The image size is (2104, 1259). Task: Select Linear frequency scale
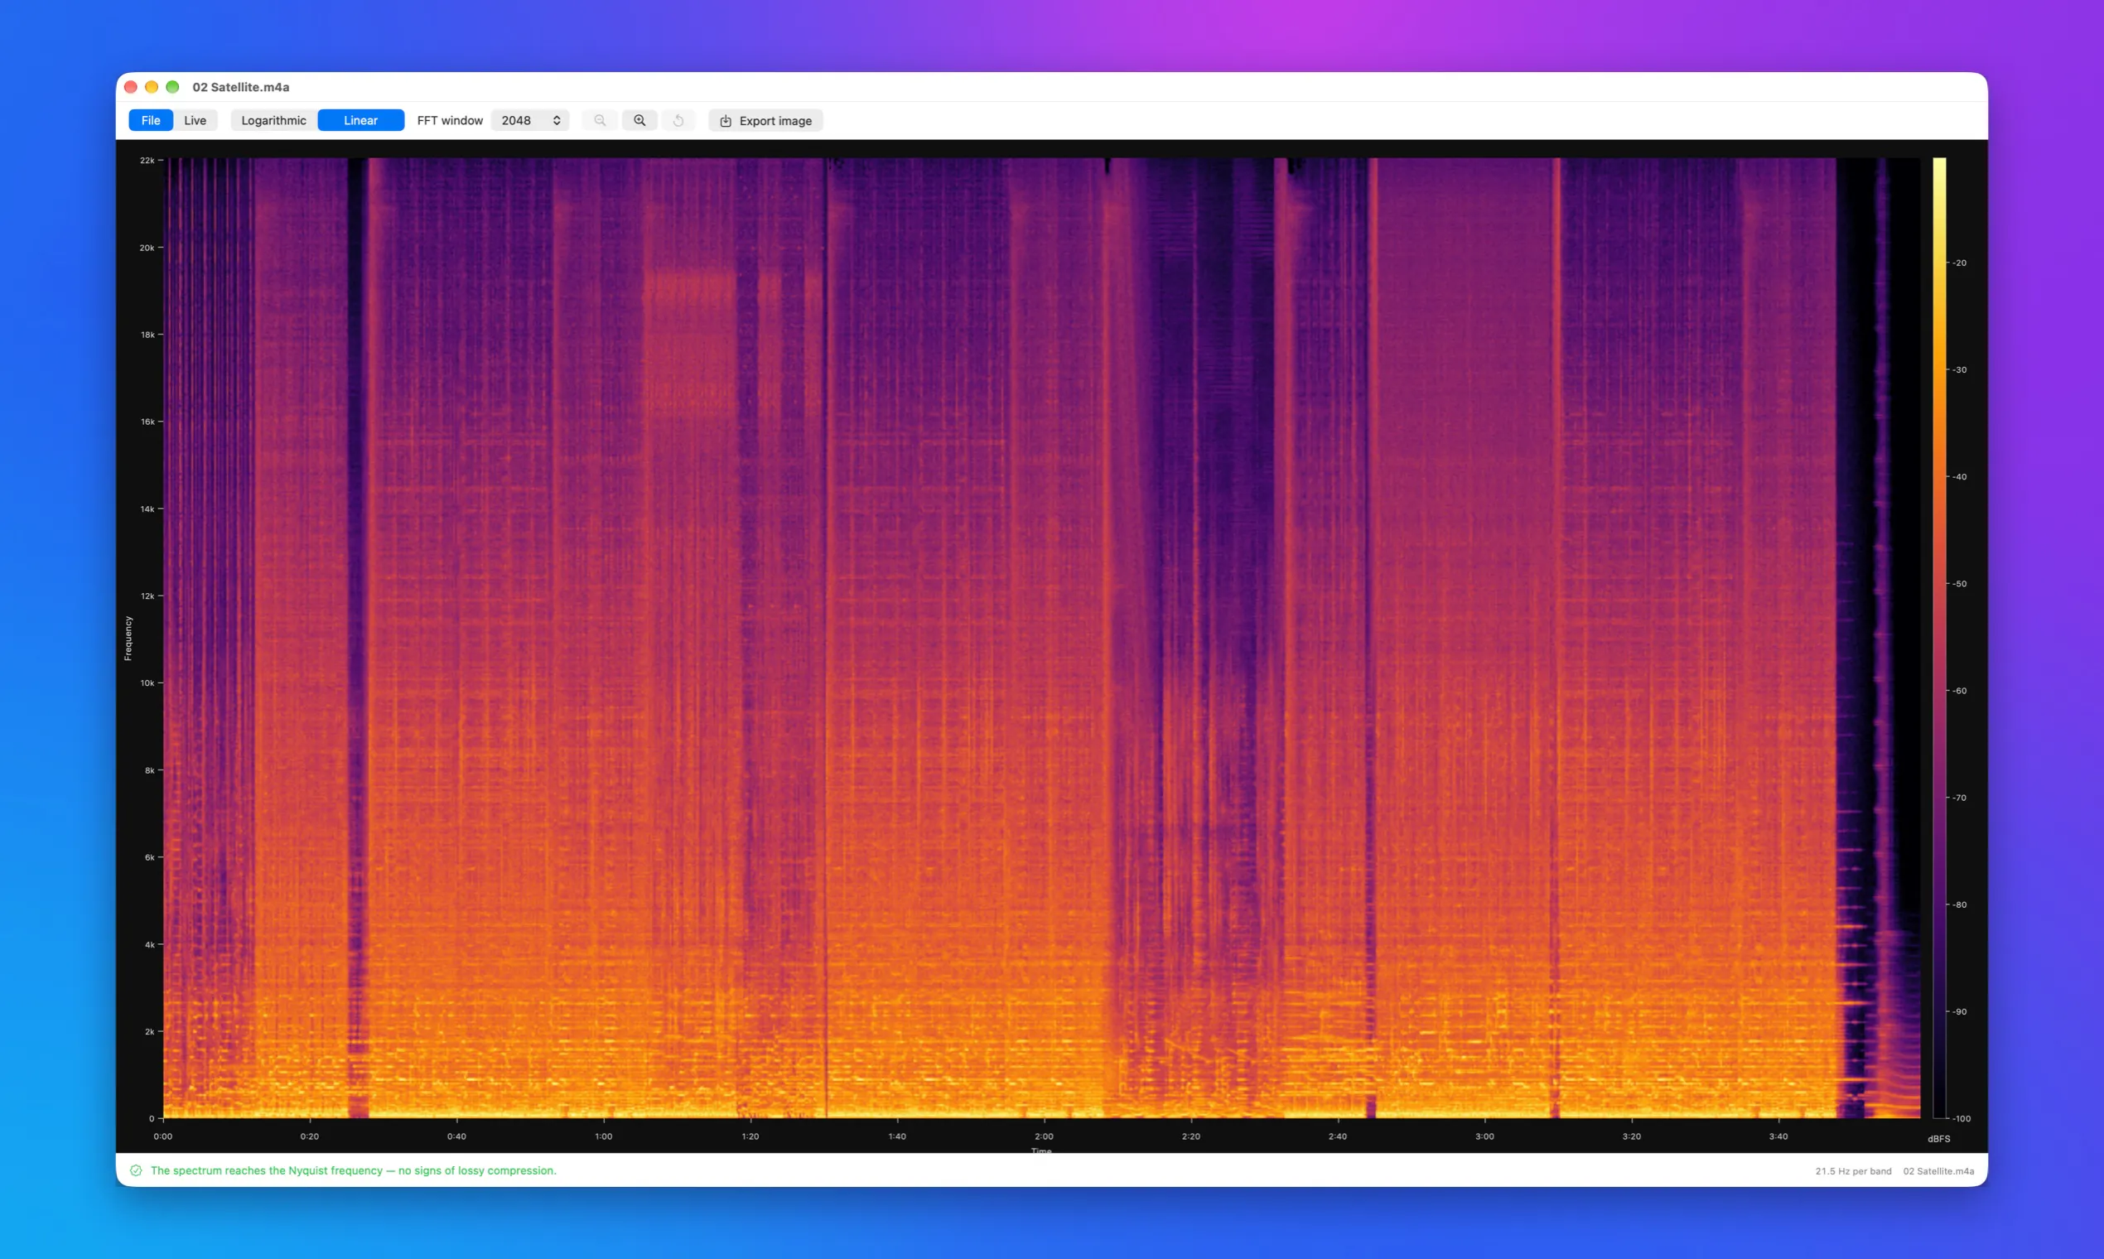coord(360,120)
